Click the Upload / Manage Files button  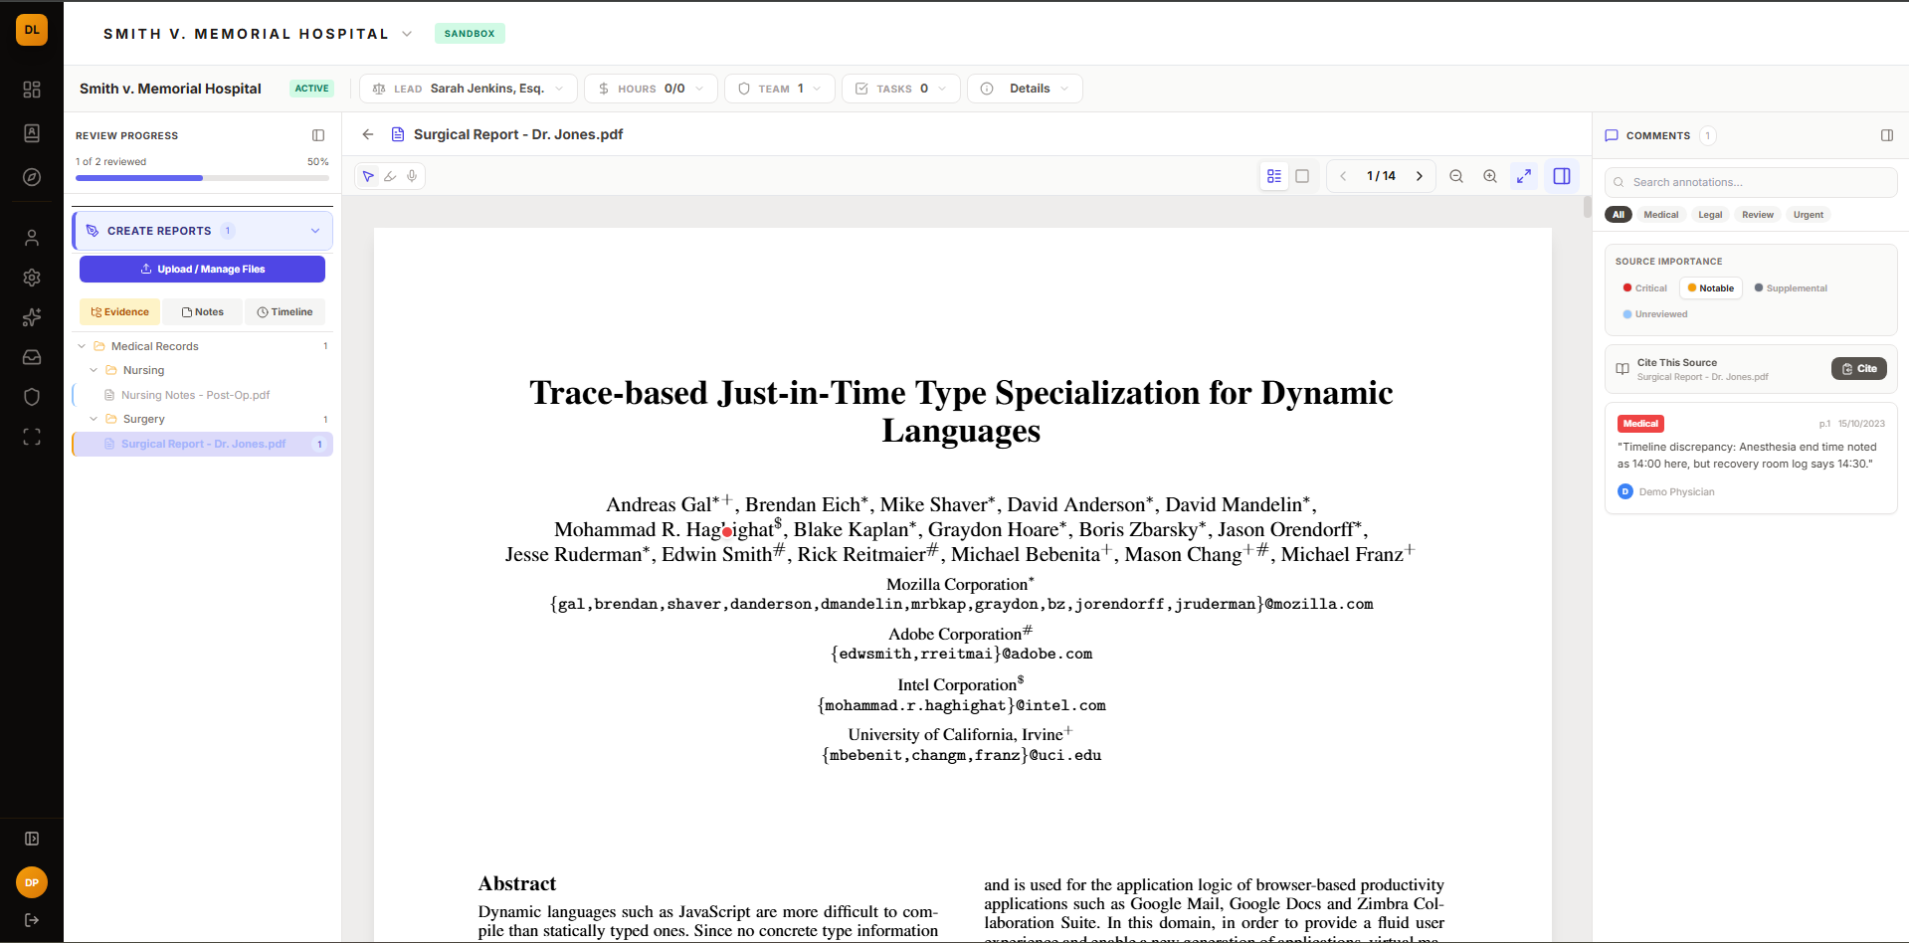tap(203, 270)
